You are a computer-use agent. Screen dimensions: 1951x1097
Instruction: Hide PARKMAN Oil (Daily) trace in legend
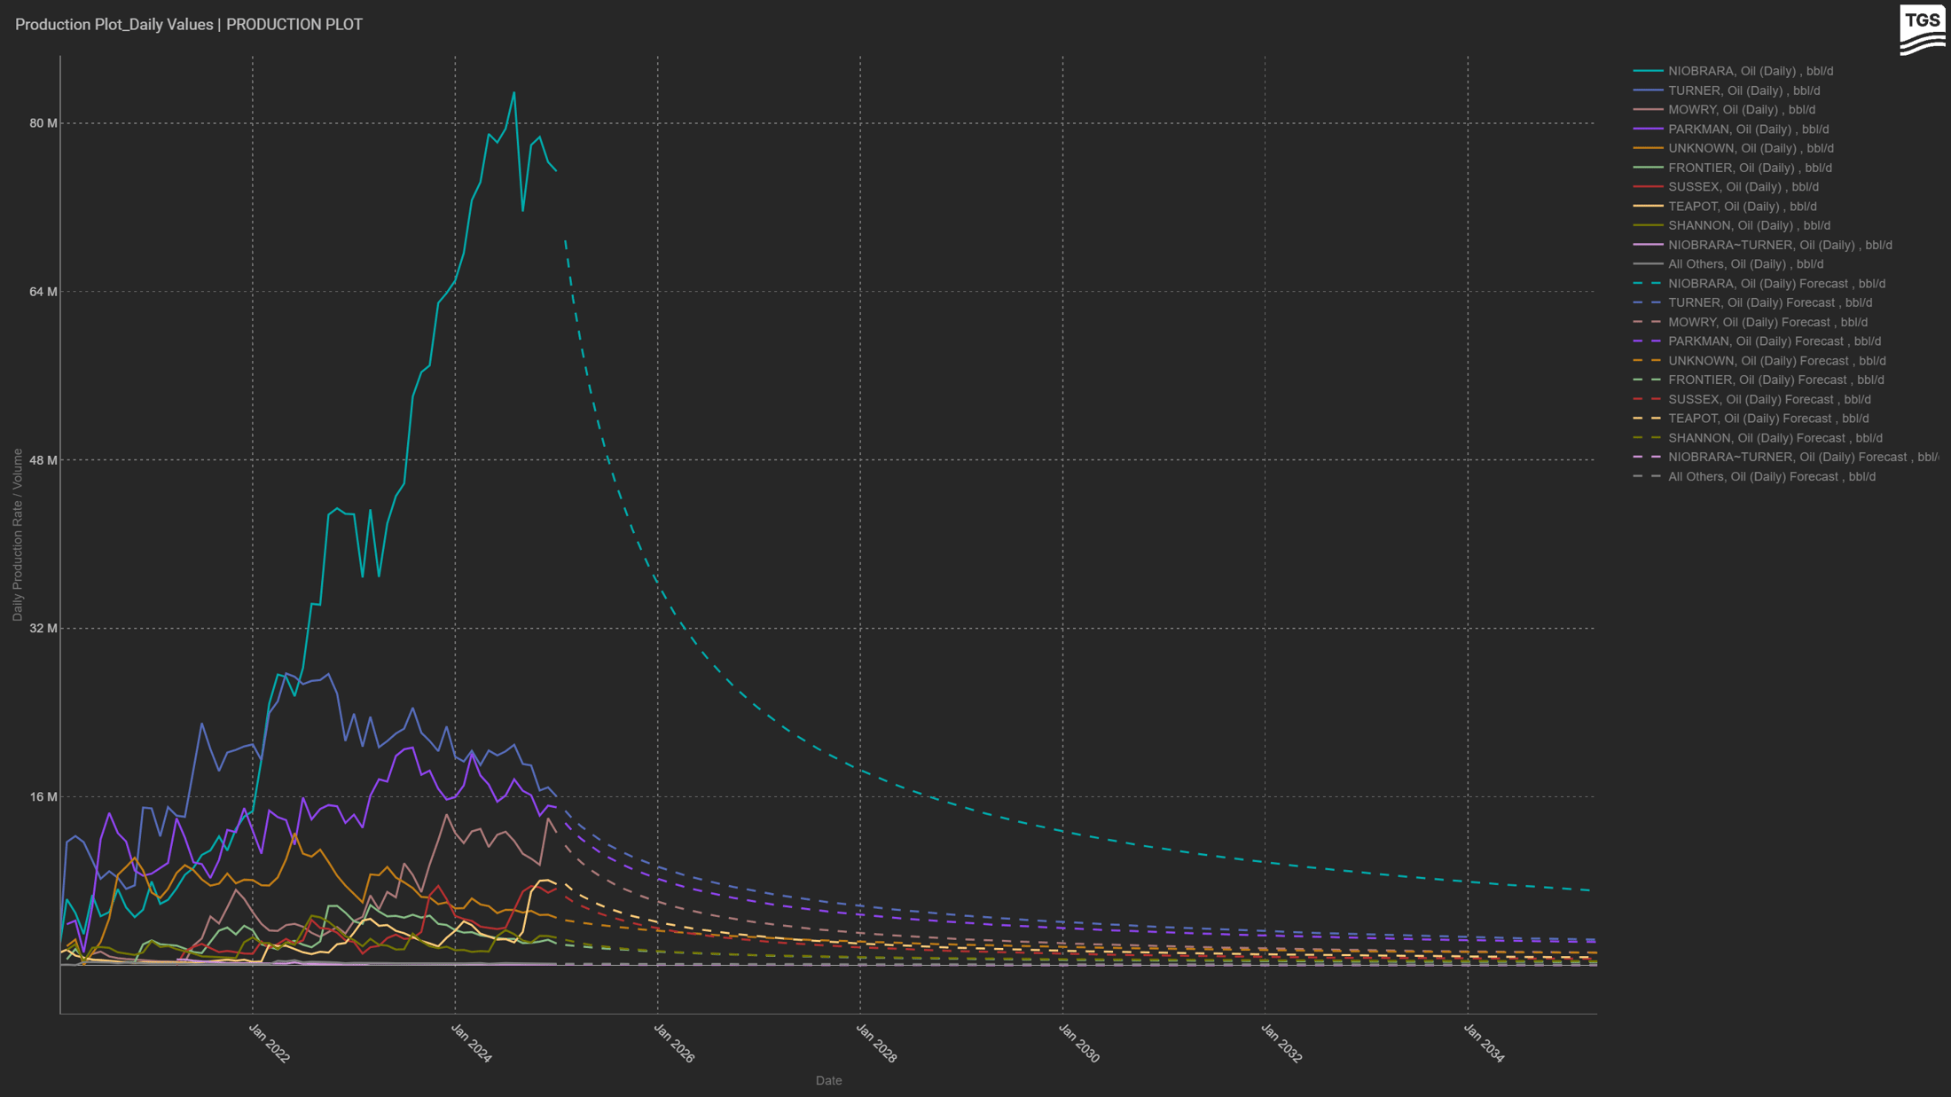pyautogui.click(x=1748, y=129)
